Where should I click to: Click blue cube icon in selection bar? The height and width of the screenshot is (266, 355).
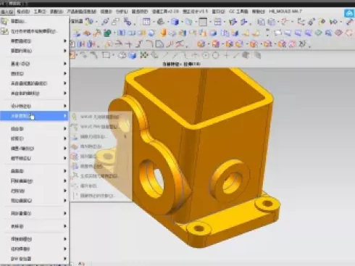[132, 56]
